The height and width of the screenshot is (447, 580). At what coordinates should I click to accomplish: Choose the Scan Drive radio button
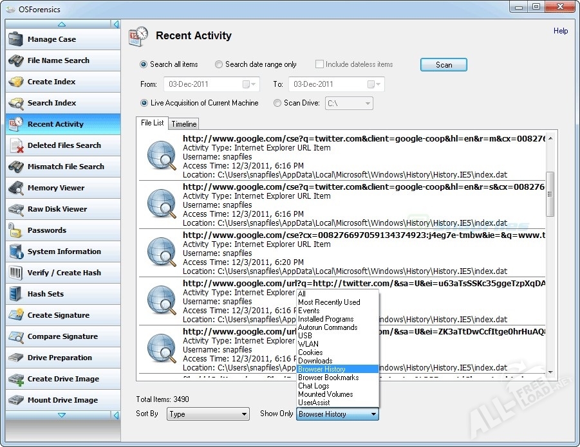277,103
